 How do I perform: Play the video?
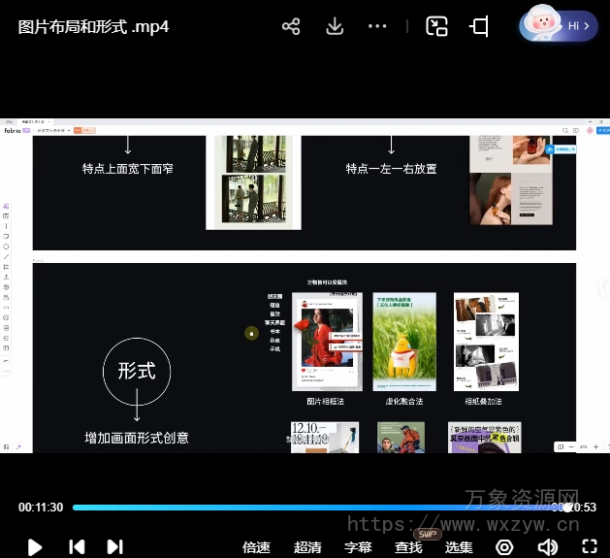point(35,546)
